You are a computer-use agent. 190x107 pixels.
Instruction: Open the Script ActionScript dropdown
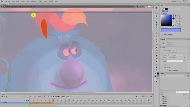(175, 58)
